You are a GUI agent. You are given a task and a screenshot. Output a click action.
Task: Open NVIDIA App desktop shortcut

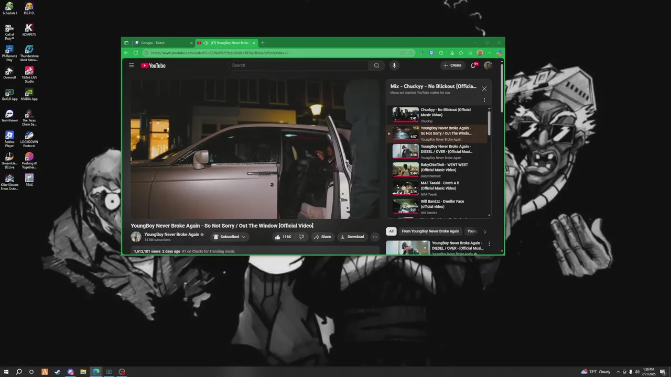click(x=29, y=95)
